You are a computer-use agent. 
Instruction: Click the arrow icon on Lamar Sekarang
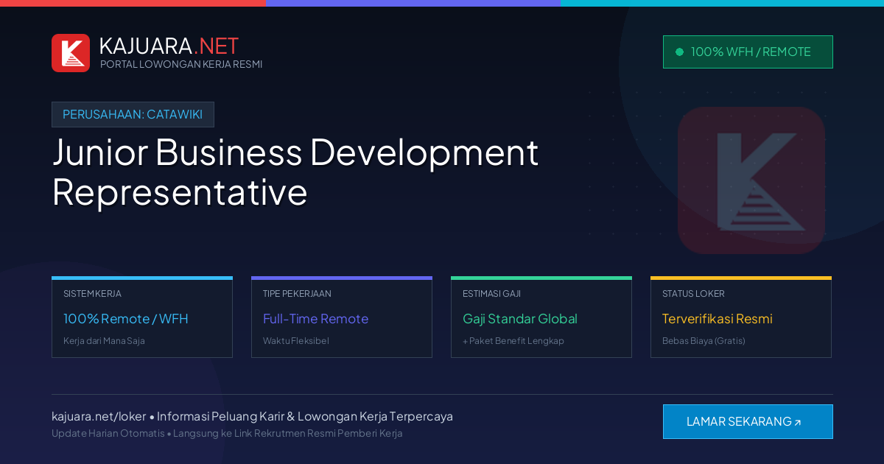[x=798, y=423]
